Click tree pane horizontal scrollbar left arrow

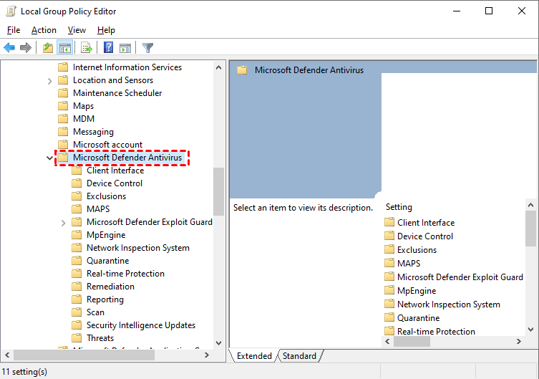click(8, 355)
